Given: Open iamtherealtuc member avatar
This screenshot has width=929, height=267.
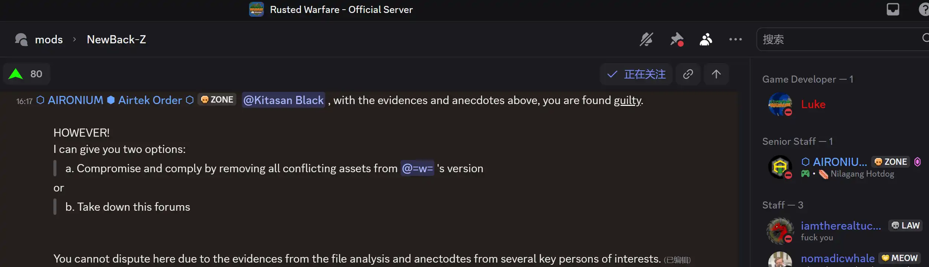Looking at the screenshot, I should click(780, 231).
